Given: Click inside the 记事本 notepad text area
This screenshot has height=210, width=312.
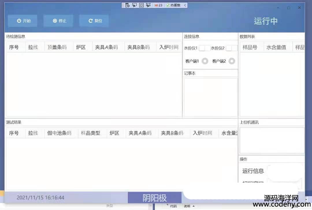Looking at the screenshot, I should [x=211, y=97].
